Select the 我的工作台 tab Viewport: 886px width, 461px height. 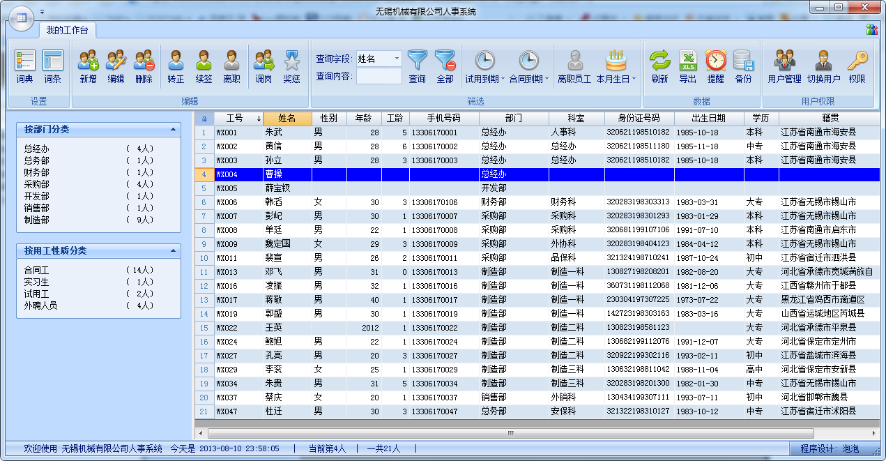click(67, 30)
